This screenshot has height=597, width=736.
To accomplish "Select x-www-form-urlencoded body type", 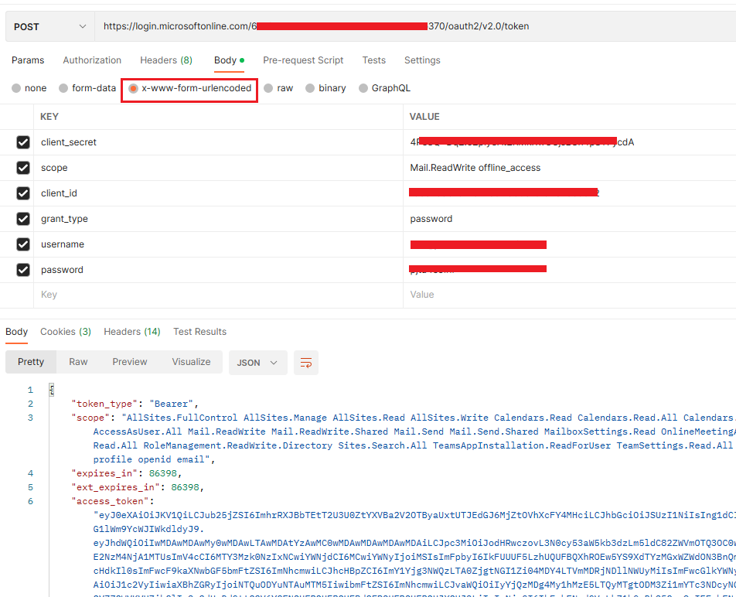I will (133, 88).
